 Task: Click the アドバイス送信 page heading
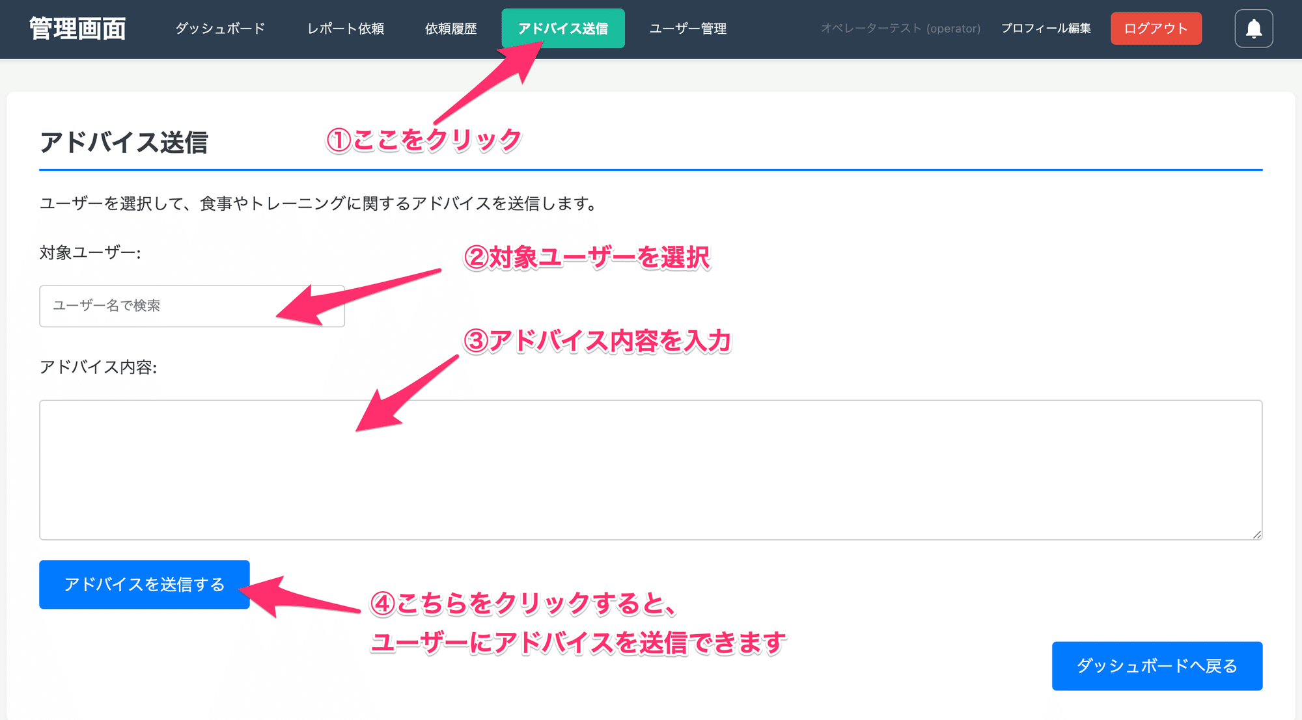pyautogui.click(x=125, y=140)
